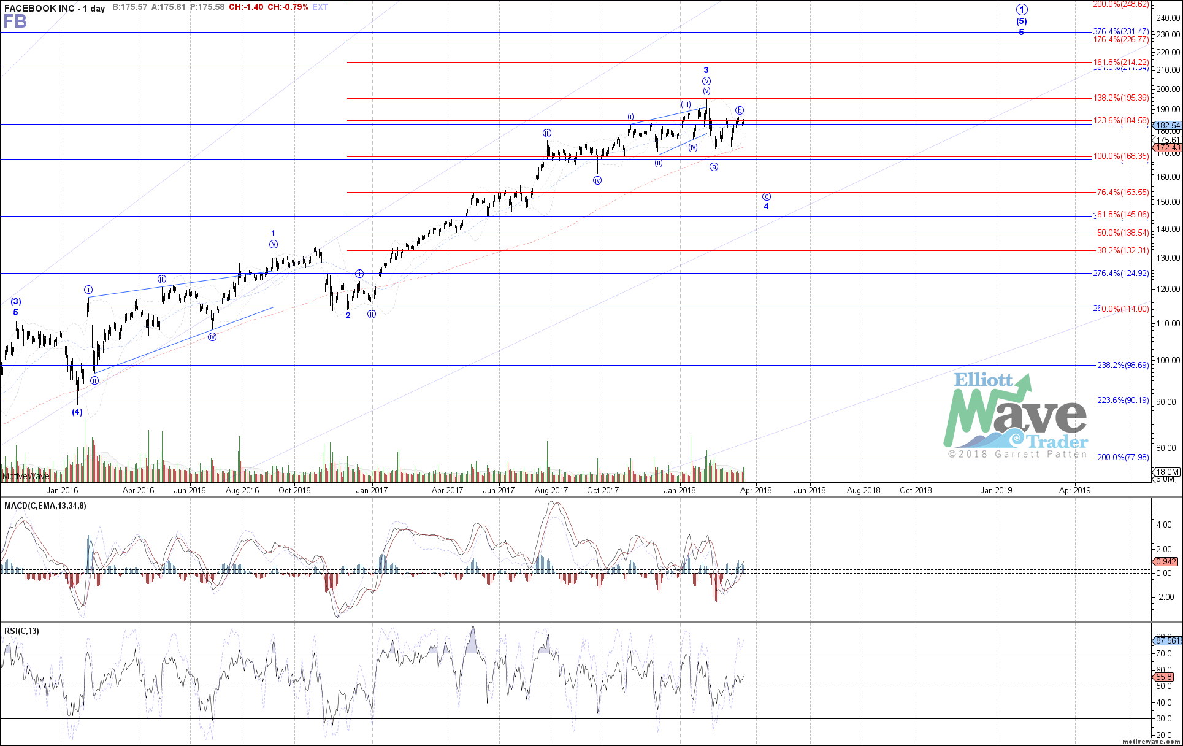This screenshot has height=746, width=1183.
Task: Click the 55.8 RSI value tag
Action: 1164,677
